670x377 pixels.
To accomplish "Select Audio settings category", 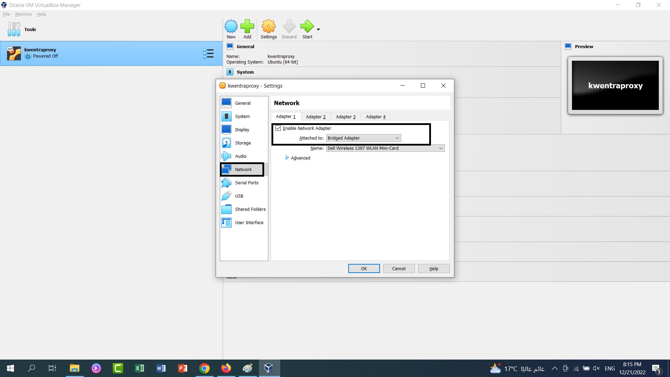I will pyautogui.click(x=244, y=156).
